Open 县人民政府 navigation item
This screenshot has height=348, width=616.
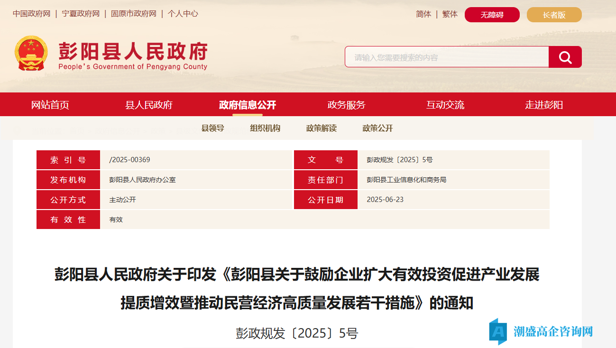149,105
